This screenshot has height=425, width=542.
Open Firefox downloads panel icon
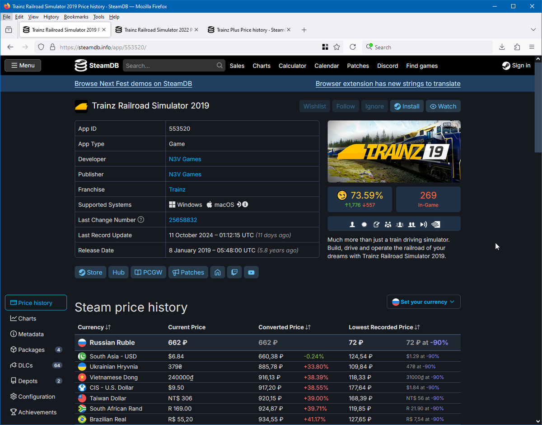(502, 47)
